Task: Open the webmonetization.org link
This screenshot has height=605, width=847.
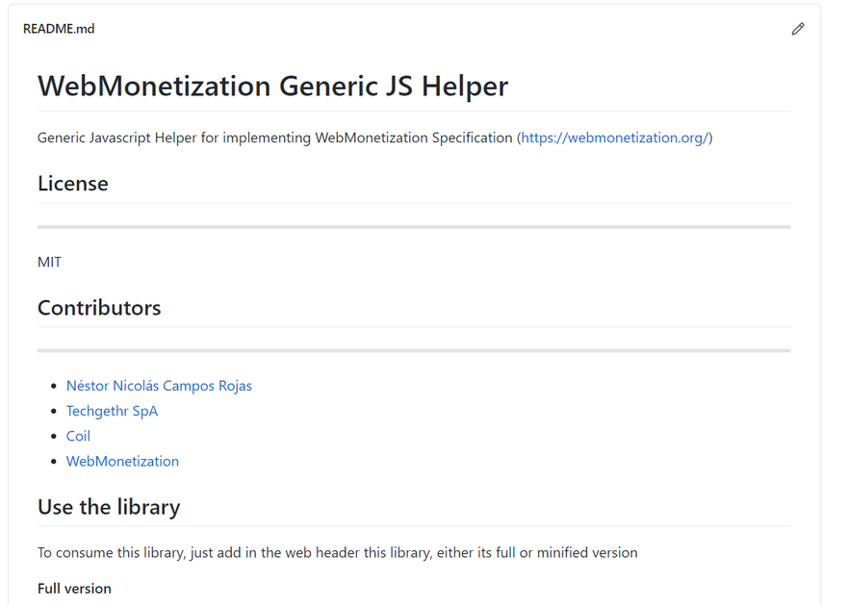Action: [x=614, y=138]
